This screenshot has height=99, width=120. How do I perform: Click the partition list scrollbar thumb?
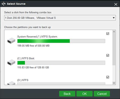(114, 49)
